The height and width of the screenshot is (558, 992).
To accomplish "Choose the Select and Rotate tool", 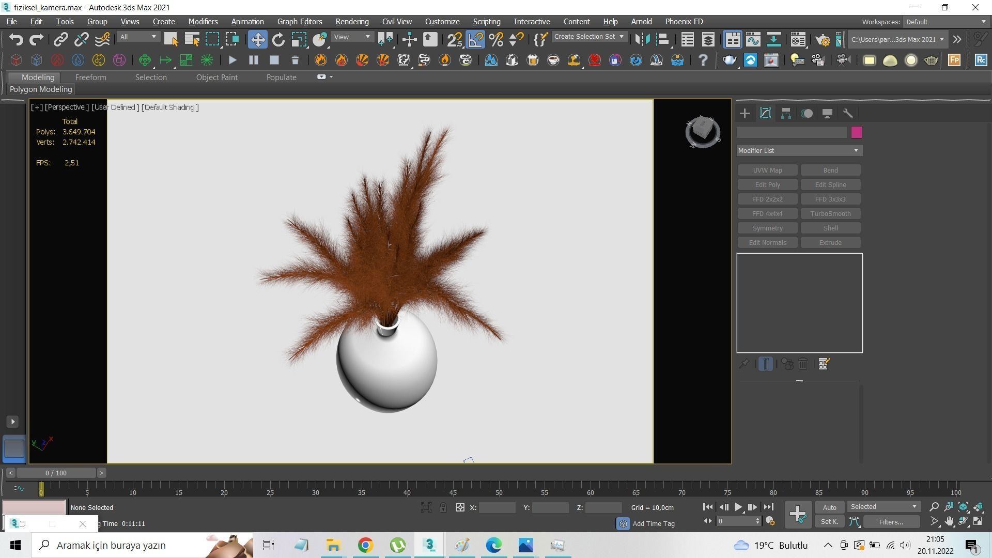I will tap(278, 39).
